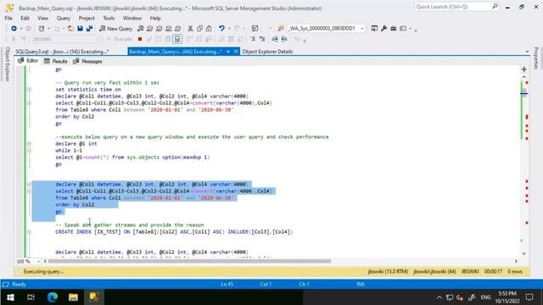Click the editor horizontal scrollbar thumb
Screen dimensions: 543x305
click(x=189, y=261)
